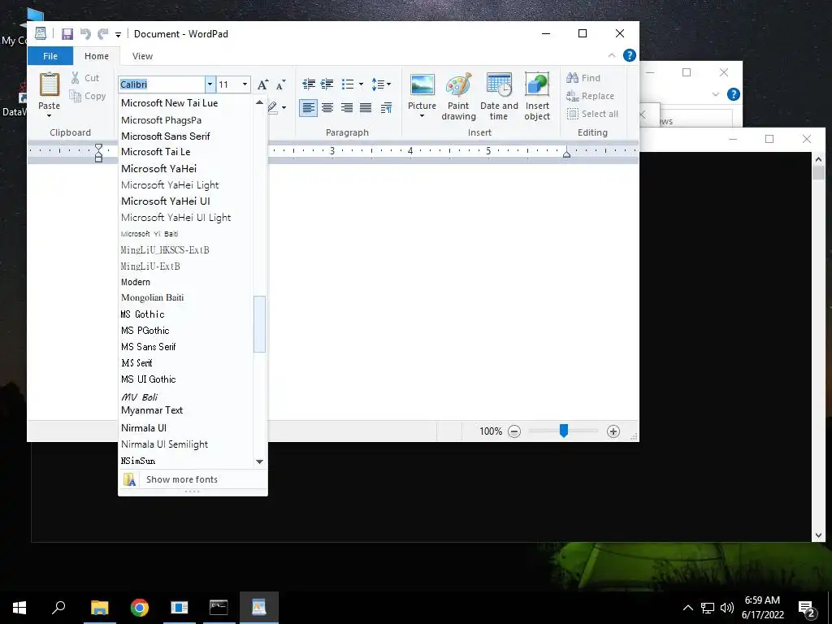The width and height of the screenshot is (832, 624).
Task: Click the Save icon in quick access toolbar
Action: click(x=67, y=34)
